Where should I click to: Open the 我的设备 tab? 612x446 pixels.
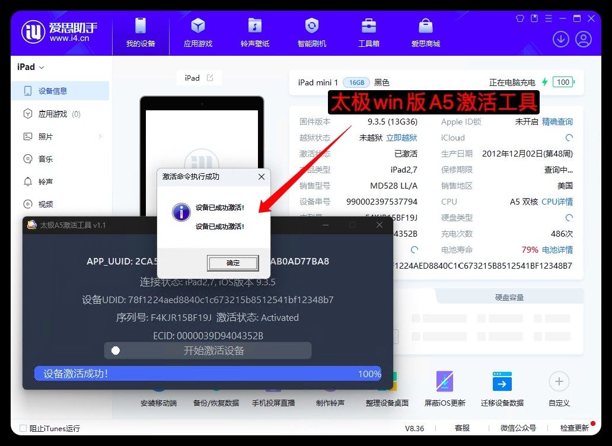[141, 33]
